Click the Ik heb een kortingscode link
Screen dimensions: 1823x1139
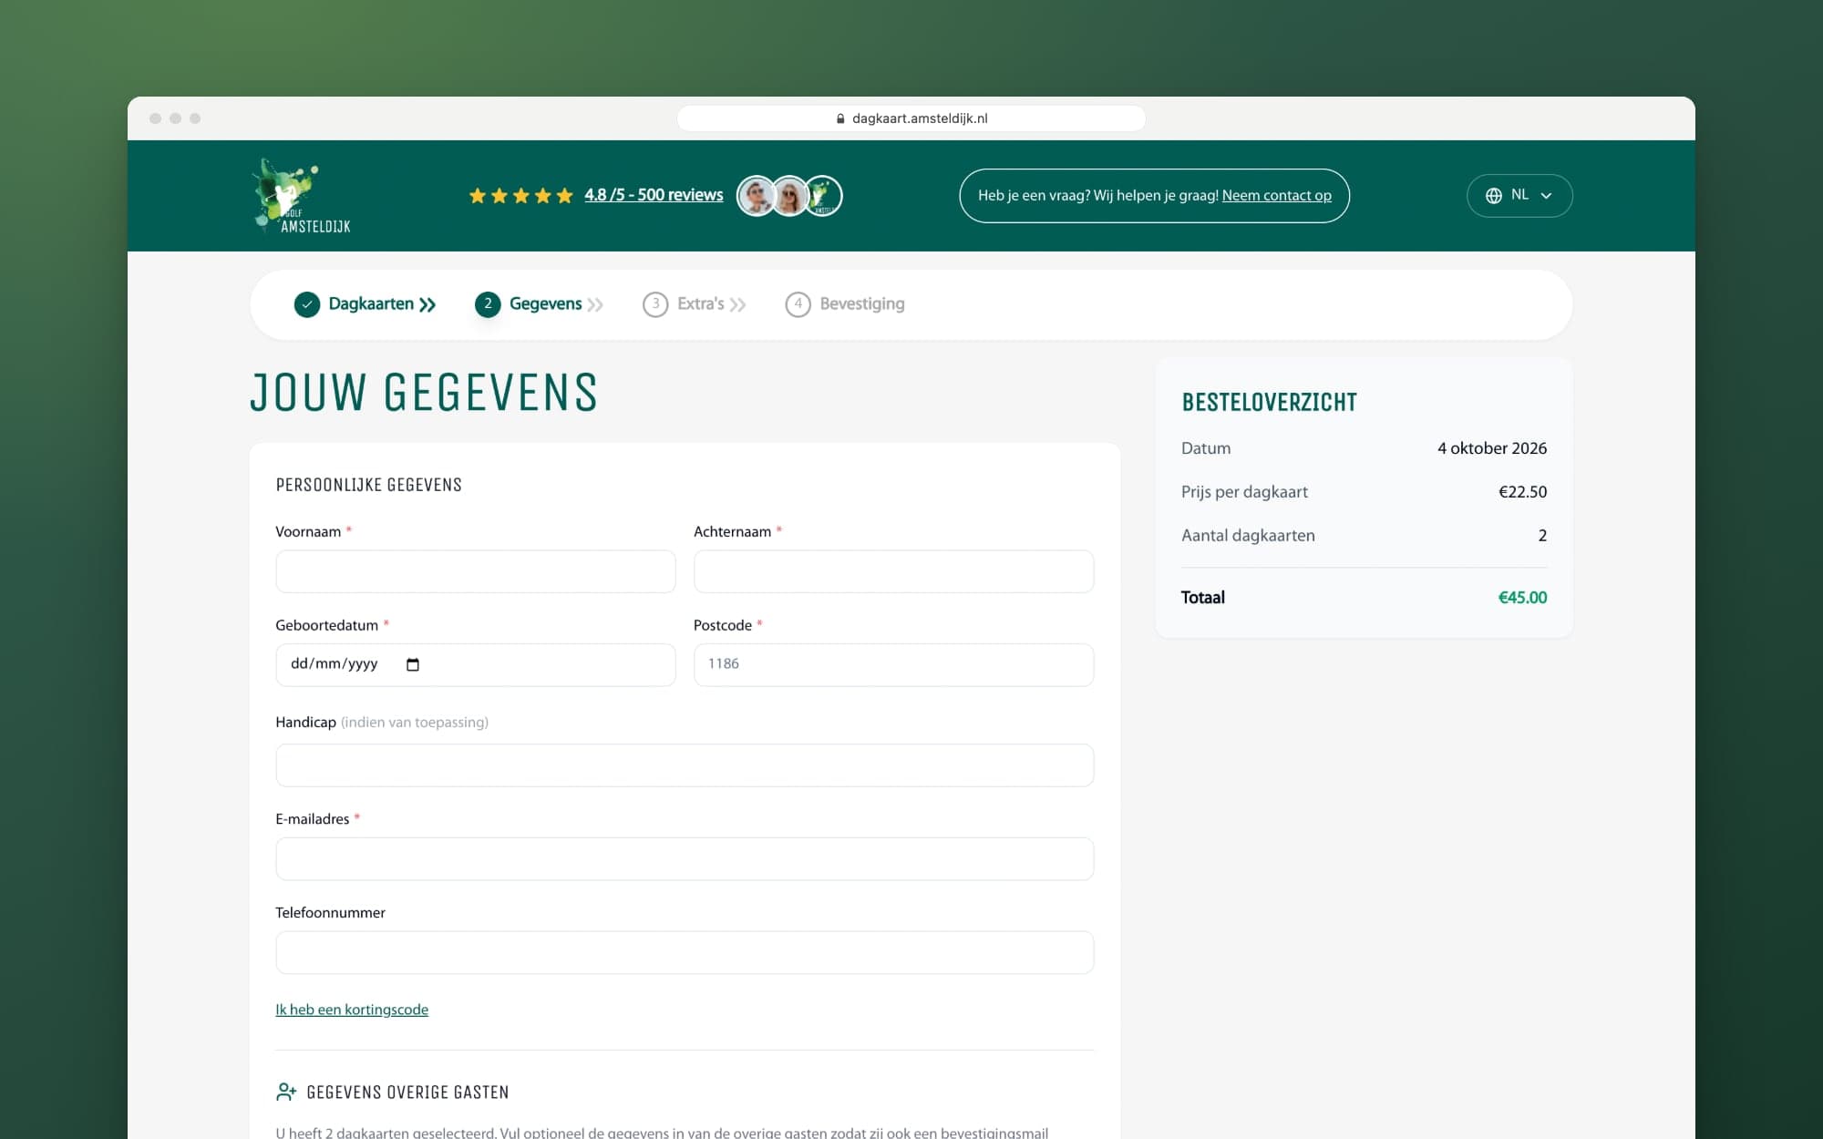coord(352,1010)
